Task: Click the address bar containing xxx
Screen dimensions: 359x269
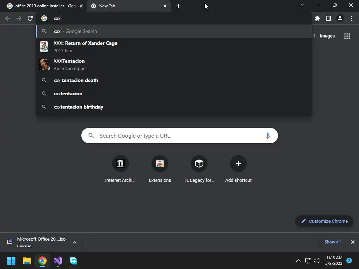Action: tap(174, 18)
